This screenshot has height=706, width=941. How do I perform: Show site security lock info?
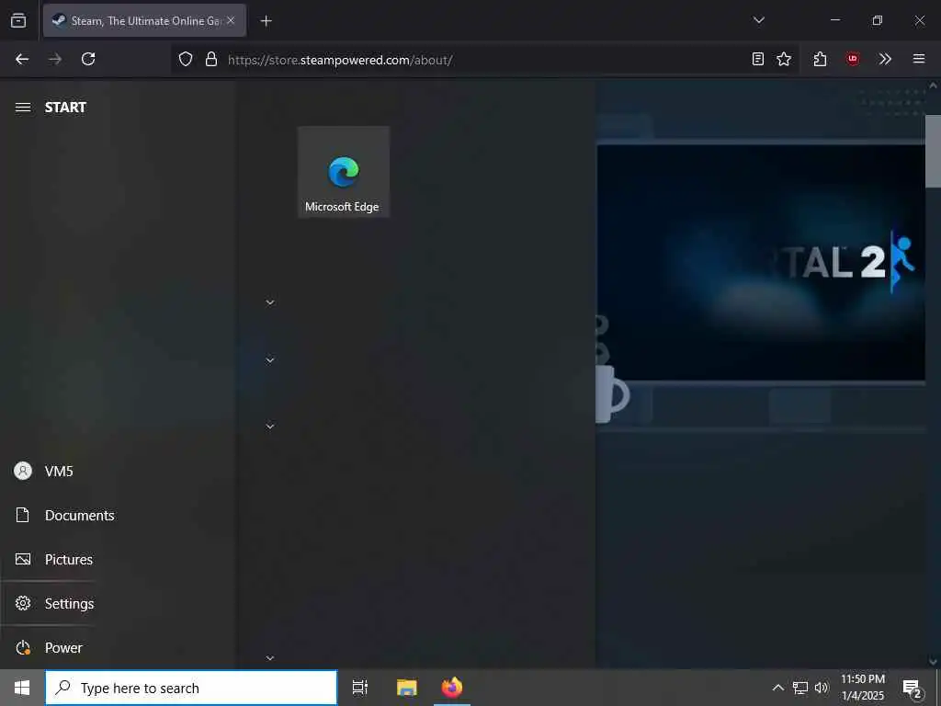tap(211, 60)
